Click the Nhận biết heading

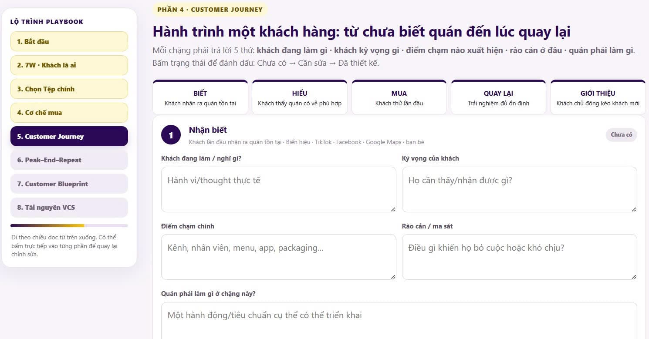(x=208, y=130)
